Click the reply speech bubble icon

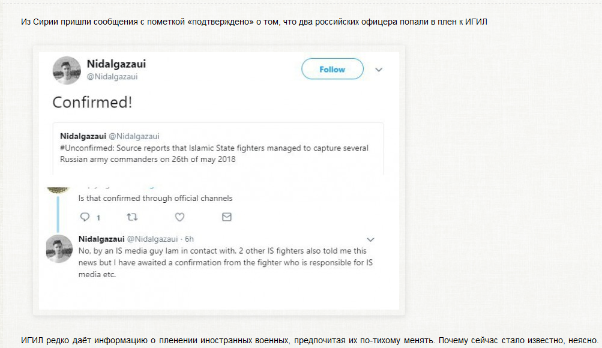tap(85, 217)
